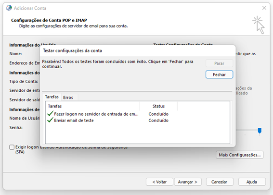Click green checkmark beside Enviar email task
The height and width of the screenshot is (195, 273).
(50, 120)
